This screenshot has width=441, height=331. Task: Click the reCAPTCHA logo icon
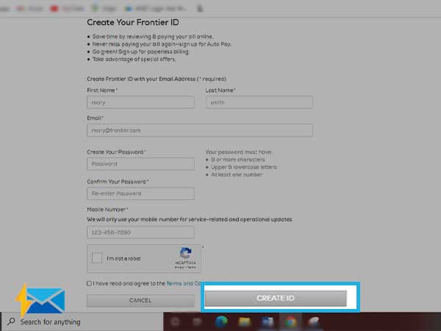coord(186,253)
